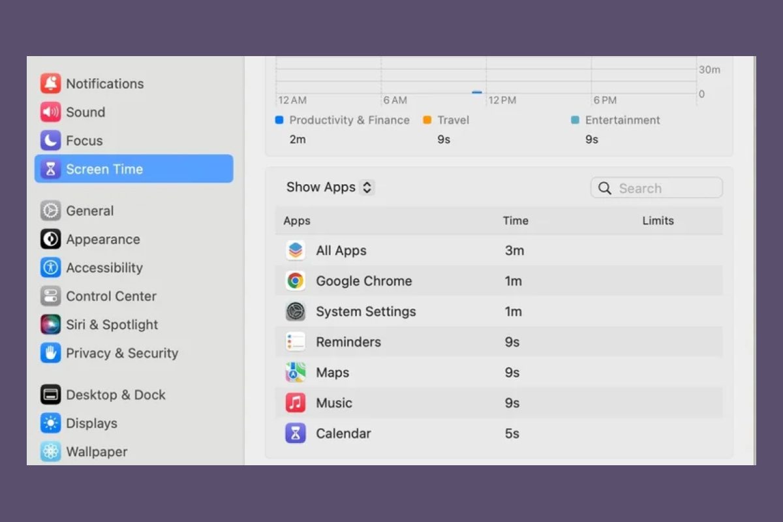This screenshot has width=783, height=522.
Task: Open the Show Apps dropdown
Action: [x=323, y=187]
